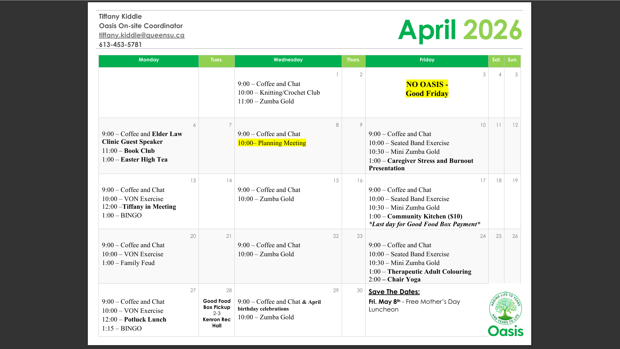Click the highlighted Planning Meeting entry
The height and width of the screenshot is (349, 620).
[x=272, y=143]
